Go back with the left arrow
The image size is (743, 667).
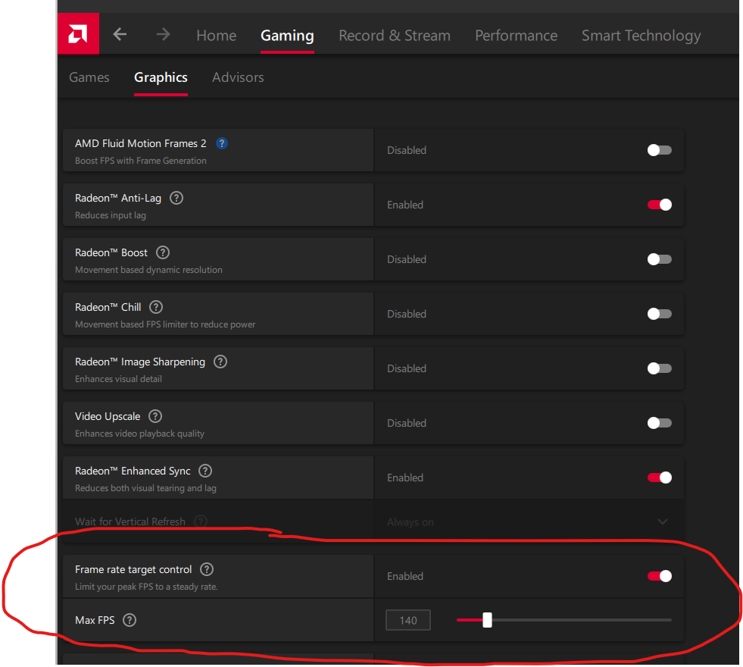tap(120, 34)
